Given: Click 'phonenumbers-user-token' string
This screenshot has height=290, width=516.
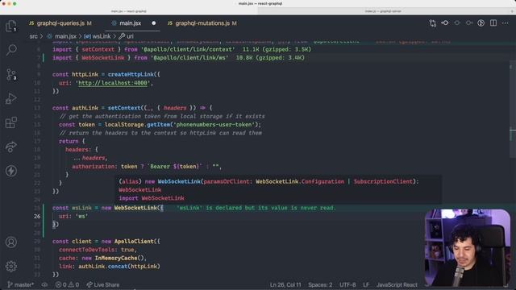Looking at the screenshot, I should (x=214, y=125).
